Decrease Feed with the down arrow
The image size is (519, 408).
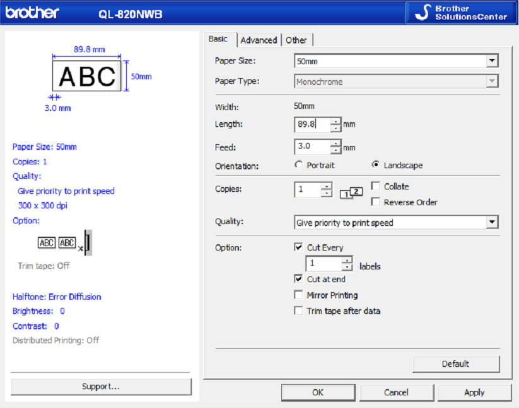[335, 151]
